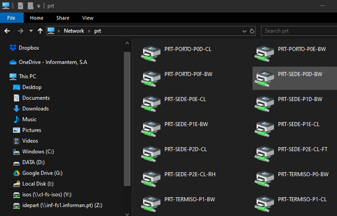337x216 pixels.
Task: Click prt in the address path
Action: [98, 31]
